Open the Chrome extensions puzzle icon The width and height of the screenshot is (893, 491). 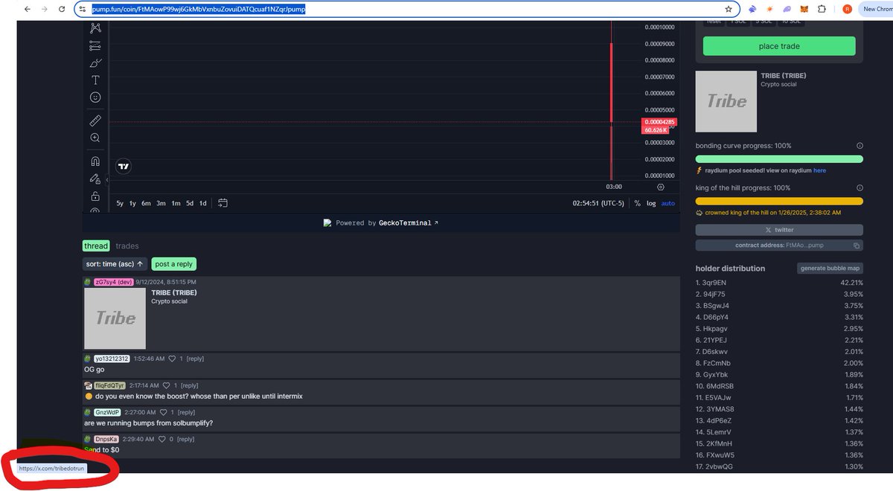[822, 9]
